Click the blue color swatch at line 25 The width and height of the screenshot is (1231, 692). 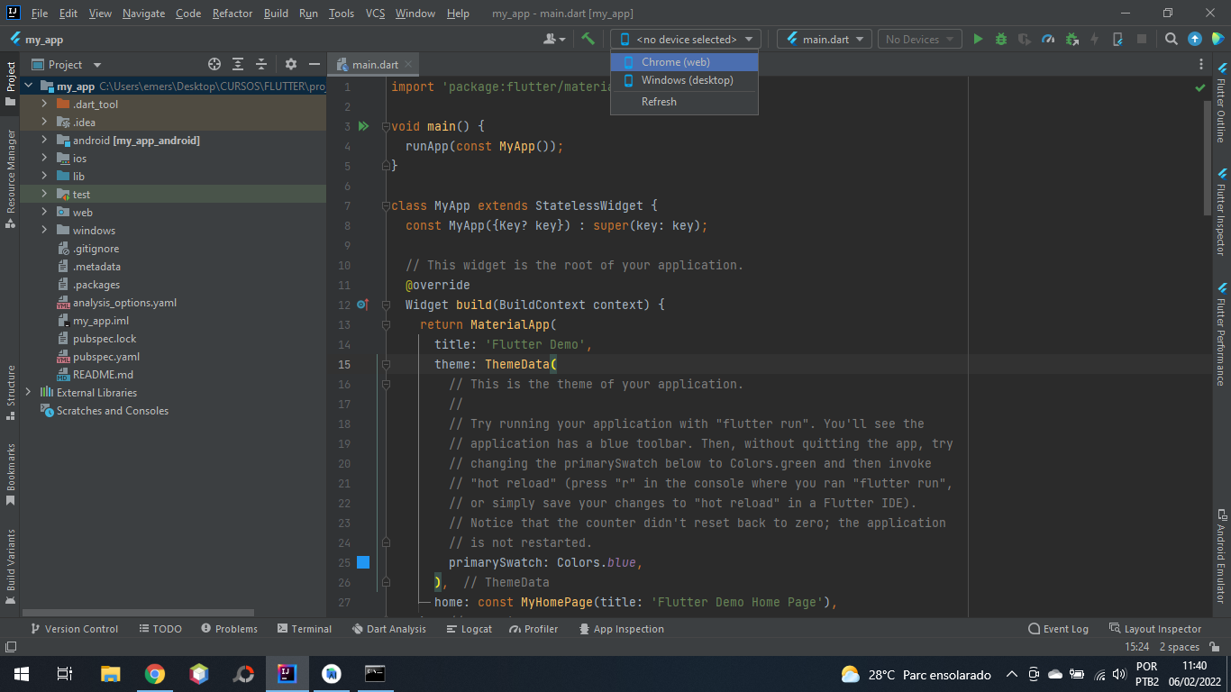[363, 562]
